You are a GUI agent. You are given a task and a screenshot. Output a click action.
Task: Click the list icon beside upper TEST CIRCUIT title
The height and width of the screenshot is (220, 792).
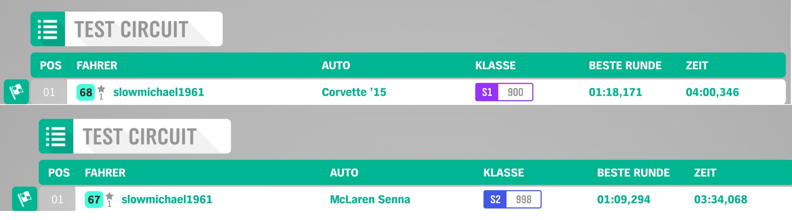click(x=48, y=29)
